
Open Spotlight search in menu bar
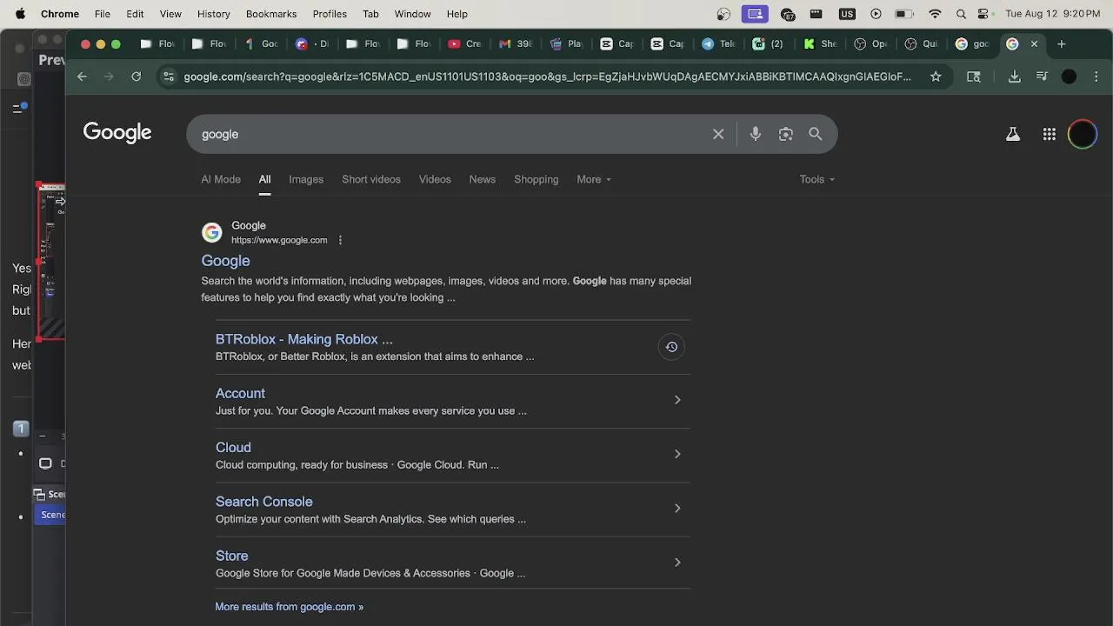click(x=961, y=14)
